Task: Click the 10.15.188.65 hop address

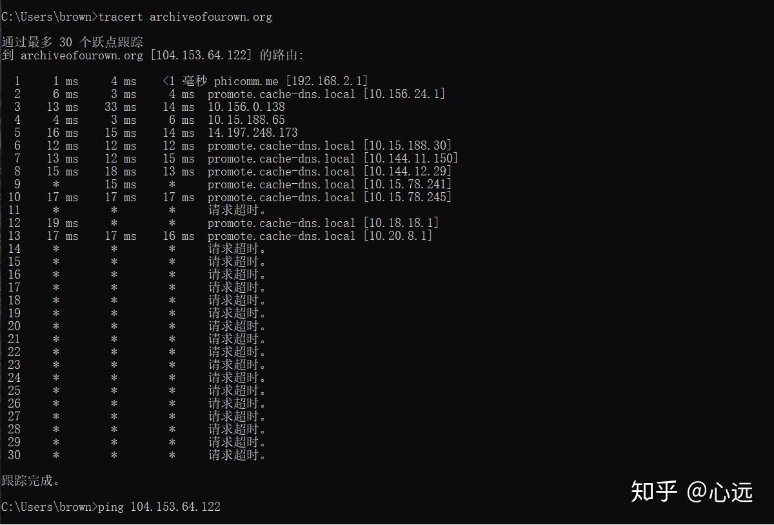Action: [246, 120]
